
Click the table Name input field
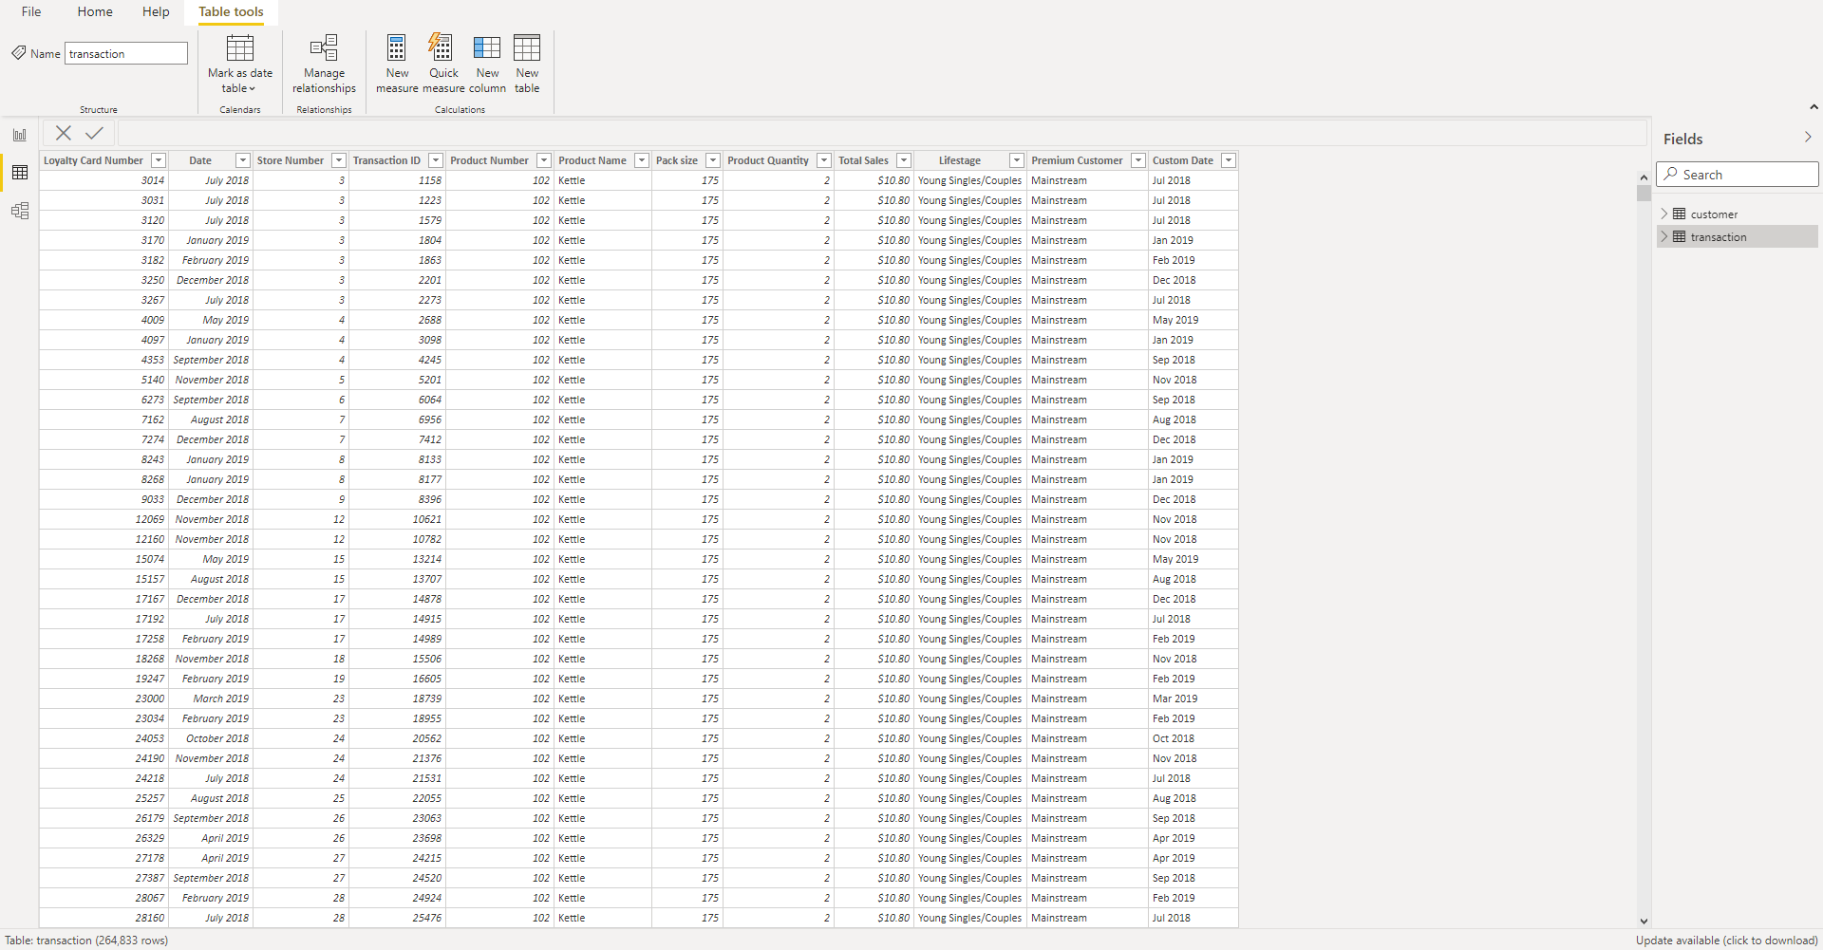(125, 54)
